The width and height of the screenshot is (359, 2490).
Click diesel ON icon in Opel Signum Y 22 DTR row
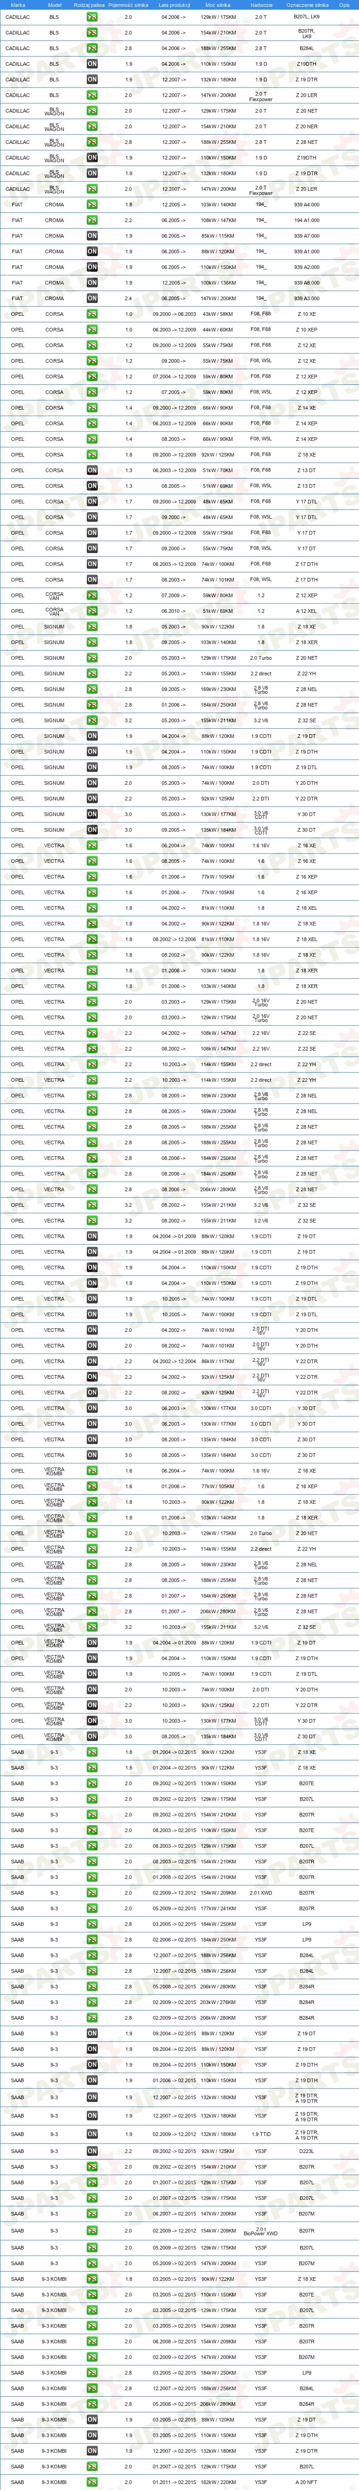(93, 799)
